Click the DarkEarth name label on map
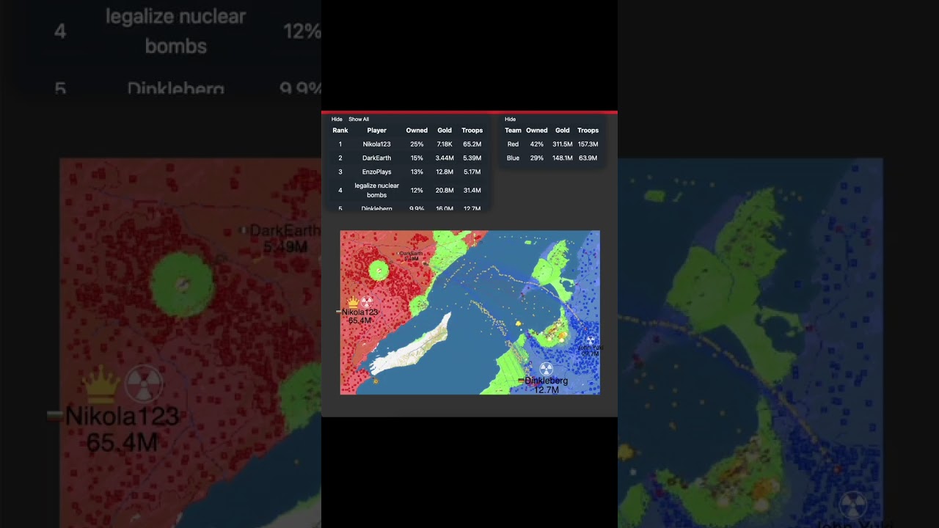This screenshot has height=528, width=939. (411, 254)
